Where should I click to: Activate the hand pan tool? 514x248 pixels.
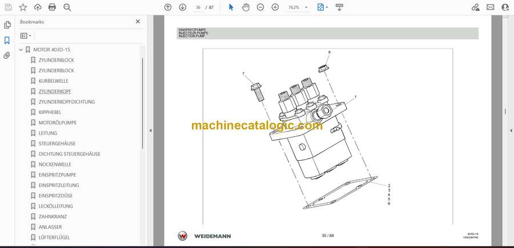pos(246,7)
